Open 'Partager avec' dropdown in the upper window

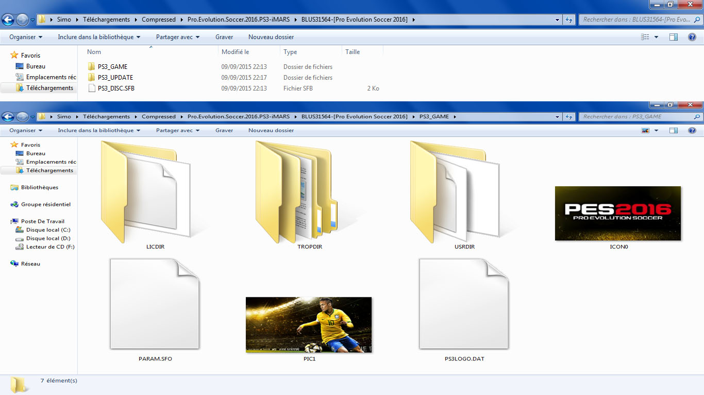[x=178, y=37]
